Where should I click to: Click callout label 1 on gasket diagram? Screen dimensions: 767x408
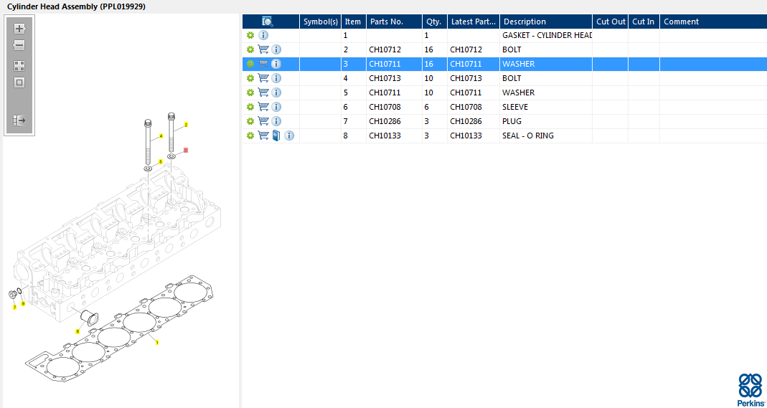[157, 343]
